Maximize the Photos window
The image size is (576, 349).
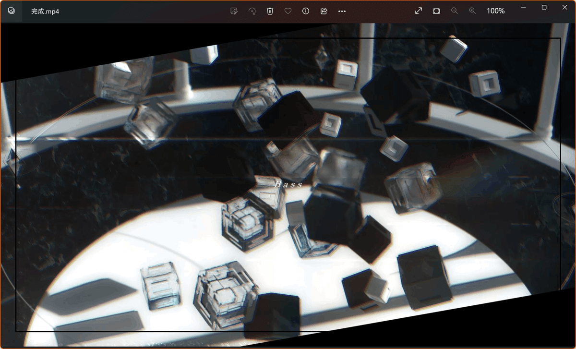[x=544, y=7]
